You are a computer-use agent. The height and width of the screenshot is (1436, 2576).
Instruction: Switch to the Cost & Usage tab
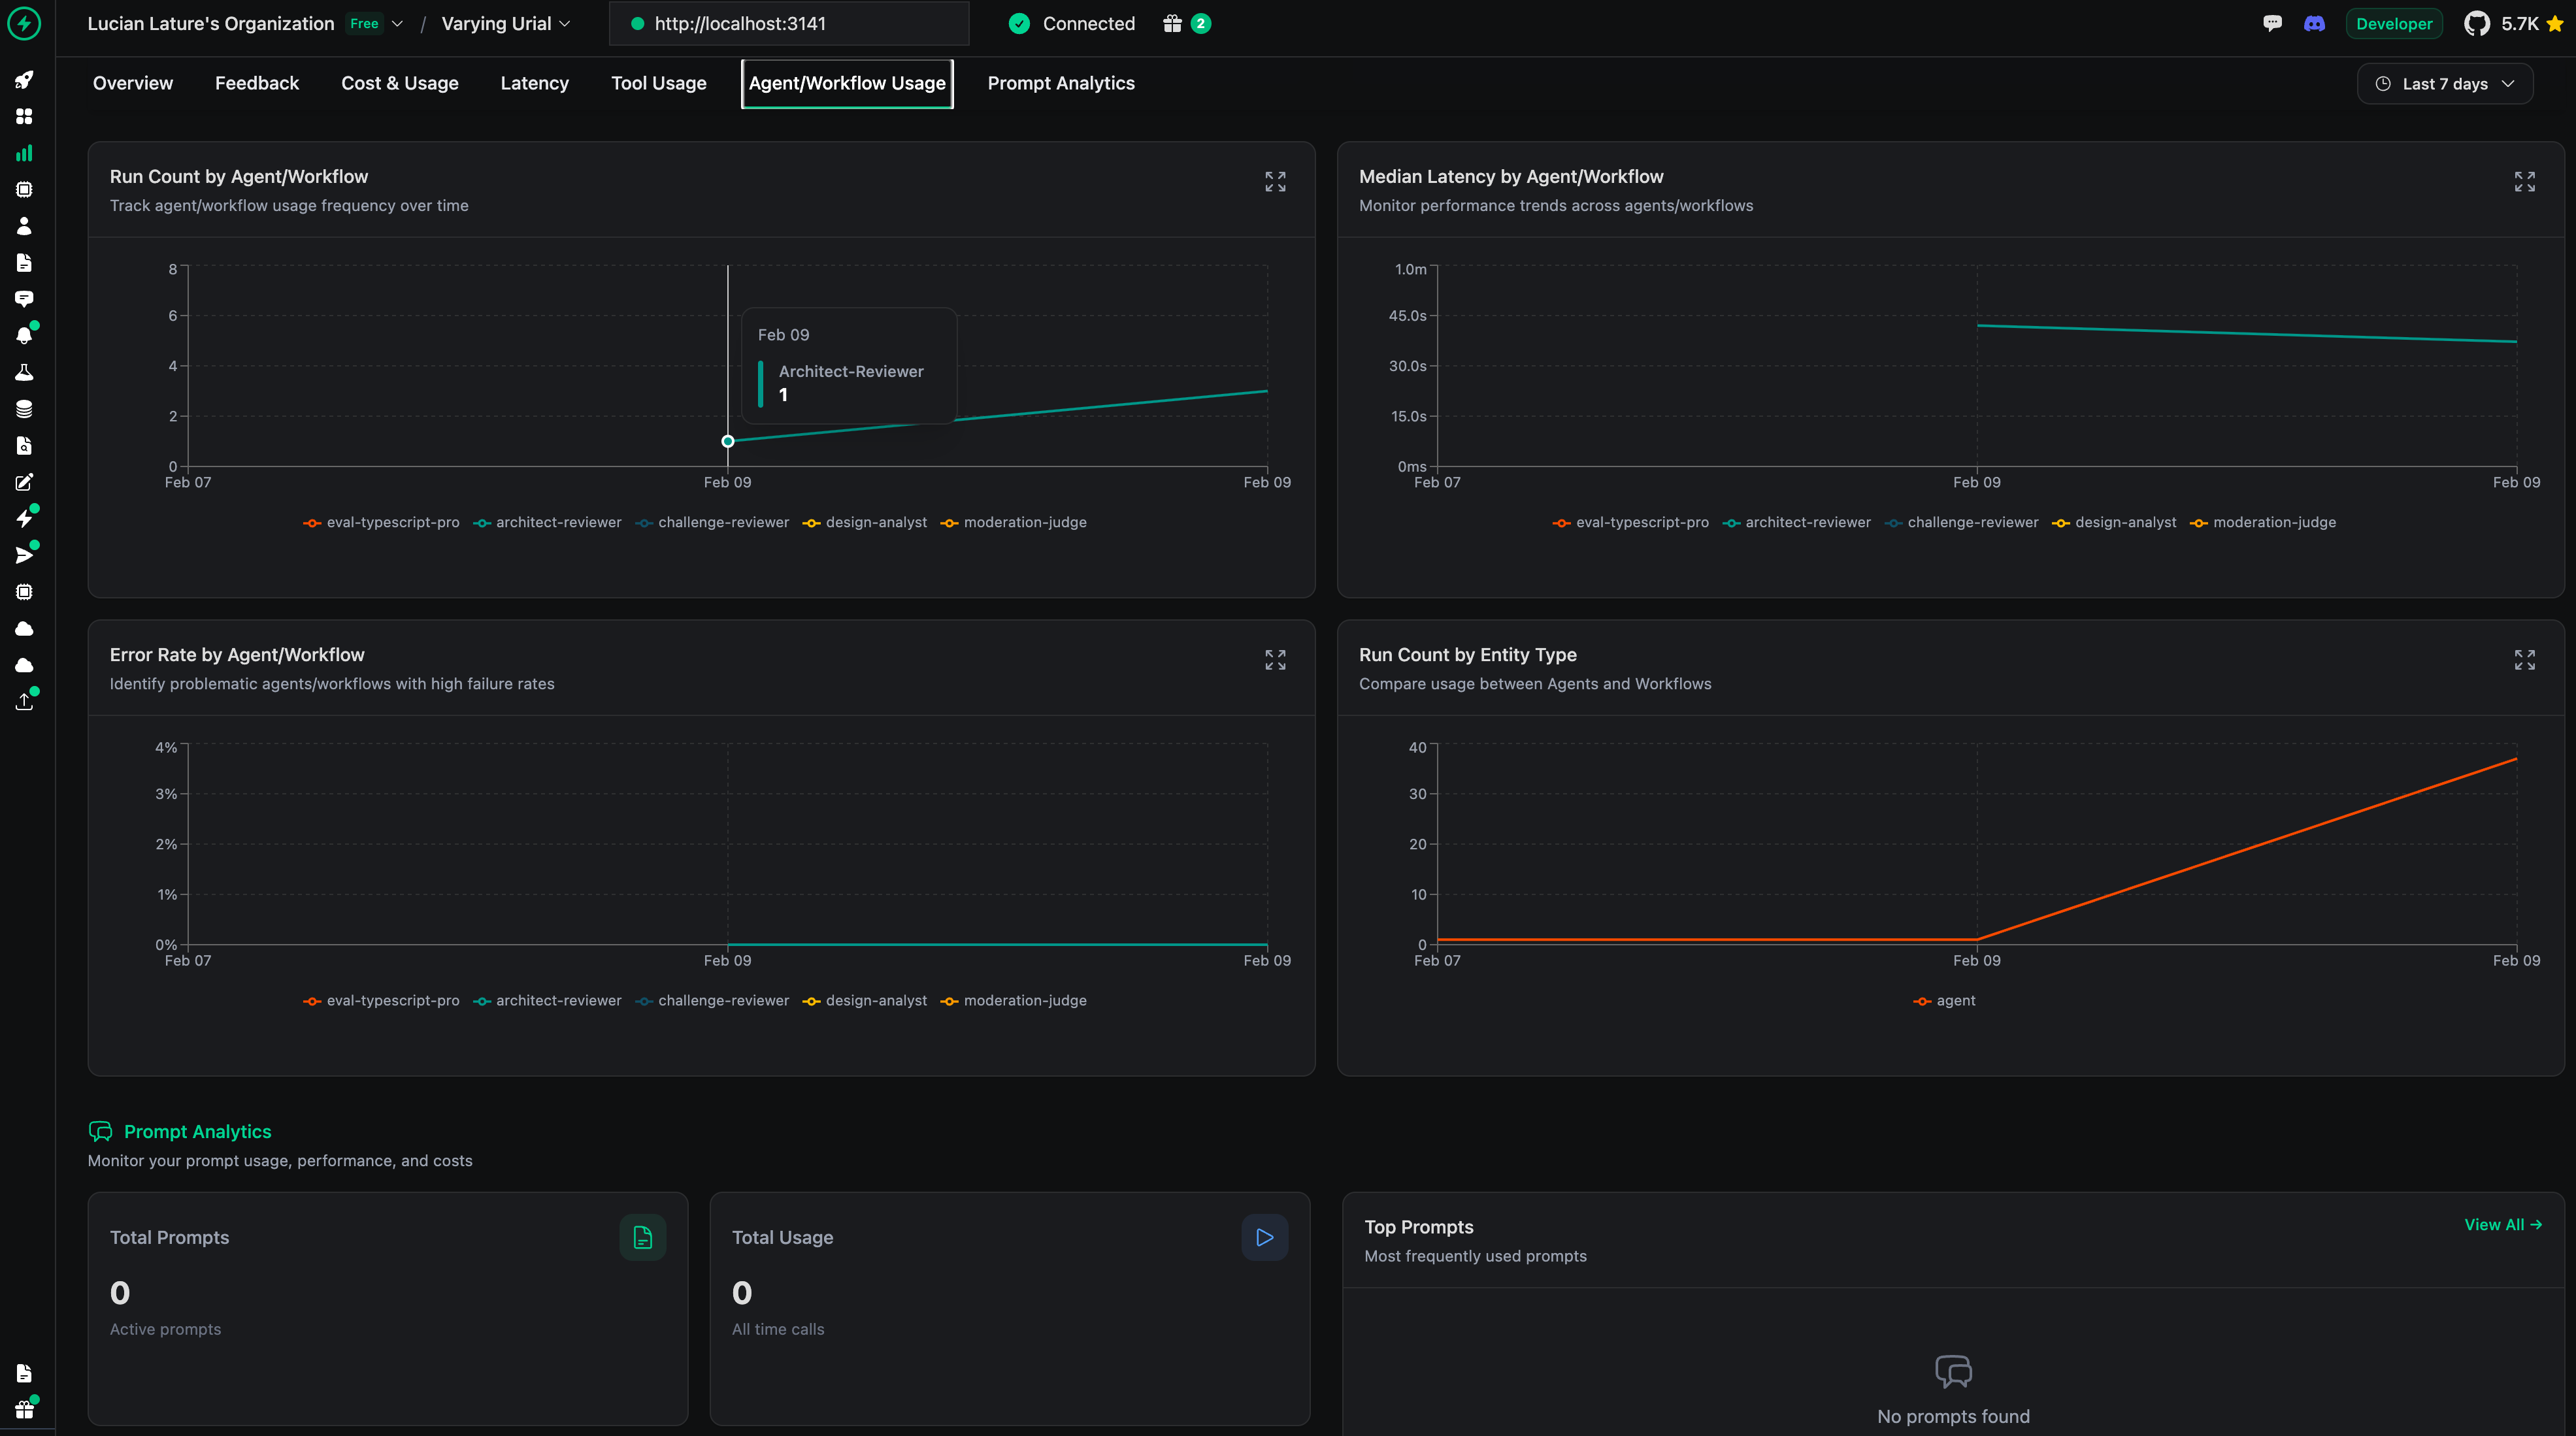(399, 83)
